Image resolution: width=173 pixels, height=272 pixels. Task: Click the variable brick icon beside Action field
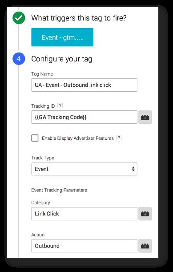click(145, 246)
